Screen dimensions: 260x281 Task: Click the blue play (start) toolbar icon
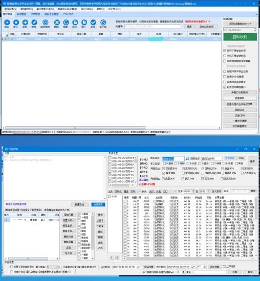pos(7,22)
